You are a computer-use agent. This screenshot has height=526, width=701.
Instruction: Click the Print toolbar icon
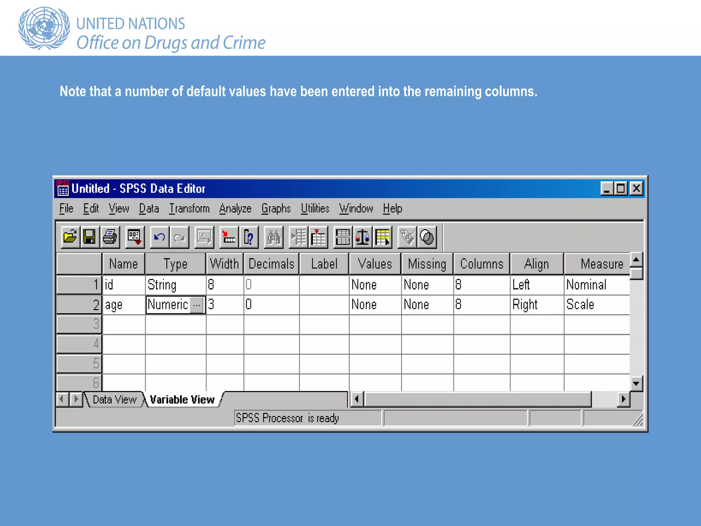(x=110, y=237)
